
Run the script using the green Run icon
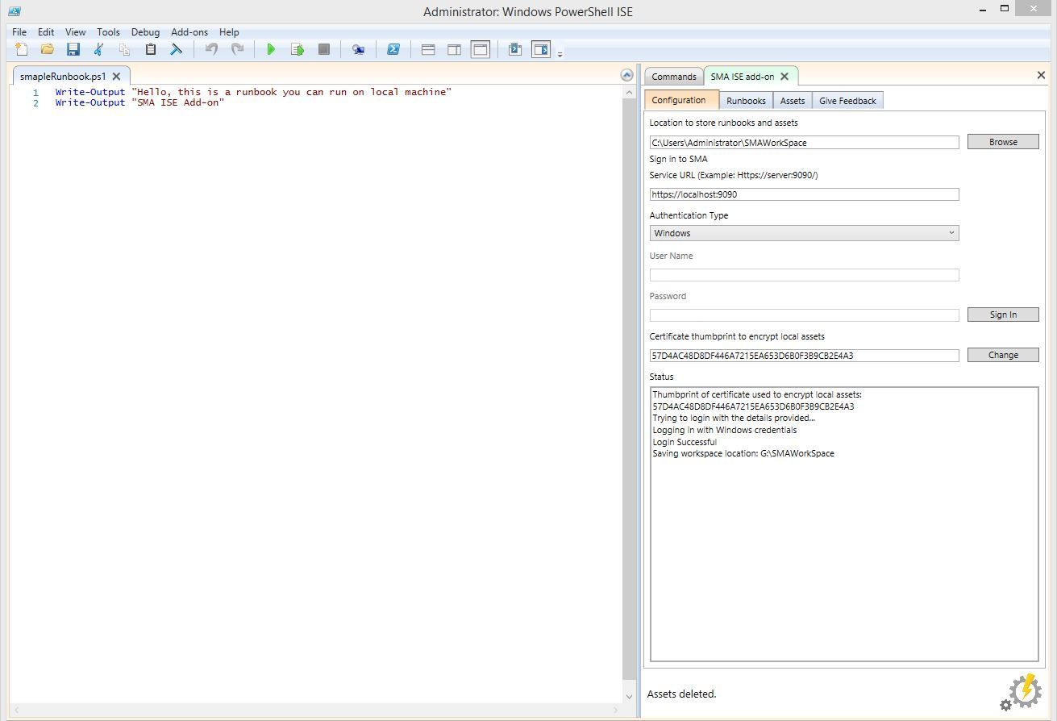(272, 49)
